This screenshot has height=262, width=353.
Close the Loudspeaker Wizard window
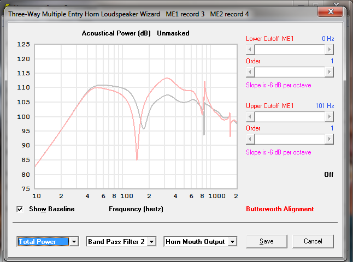pyautogui.click(x=331, y=11)
